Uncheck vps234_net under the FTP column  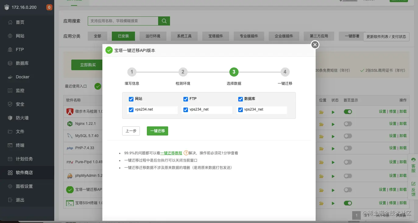pos(186,110)
